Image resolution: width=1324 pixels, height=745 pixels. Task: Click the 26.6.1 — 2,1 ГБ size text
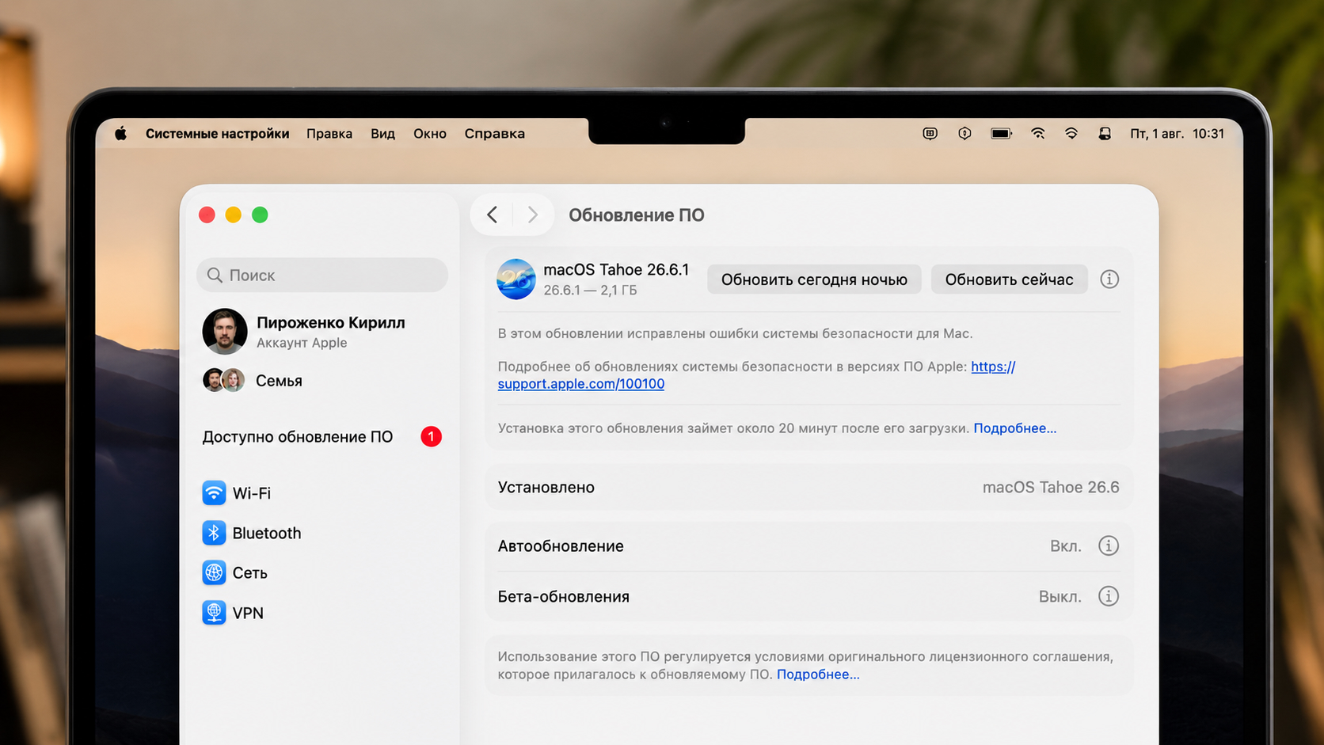click(x=590, y=291)
